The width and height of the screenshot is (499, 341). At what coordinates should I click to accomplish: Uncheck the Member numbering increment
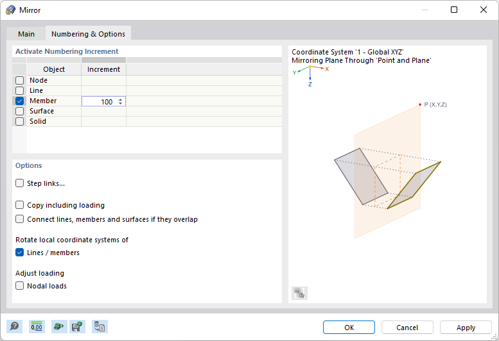tap(20, 101)
